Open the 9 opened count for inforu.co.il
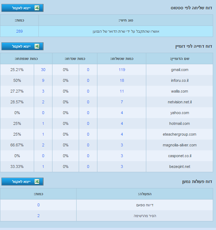 (43, 80)
